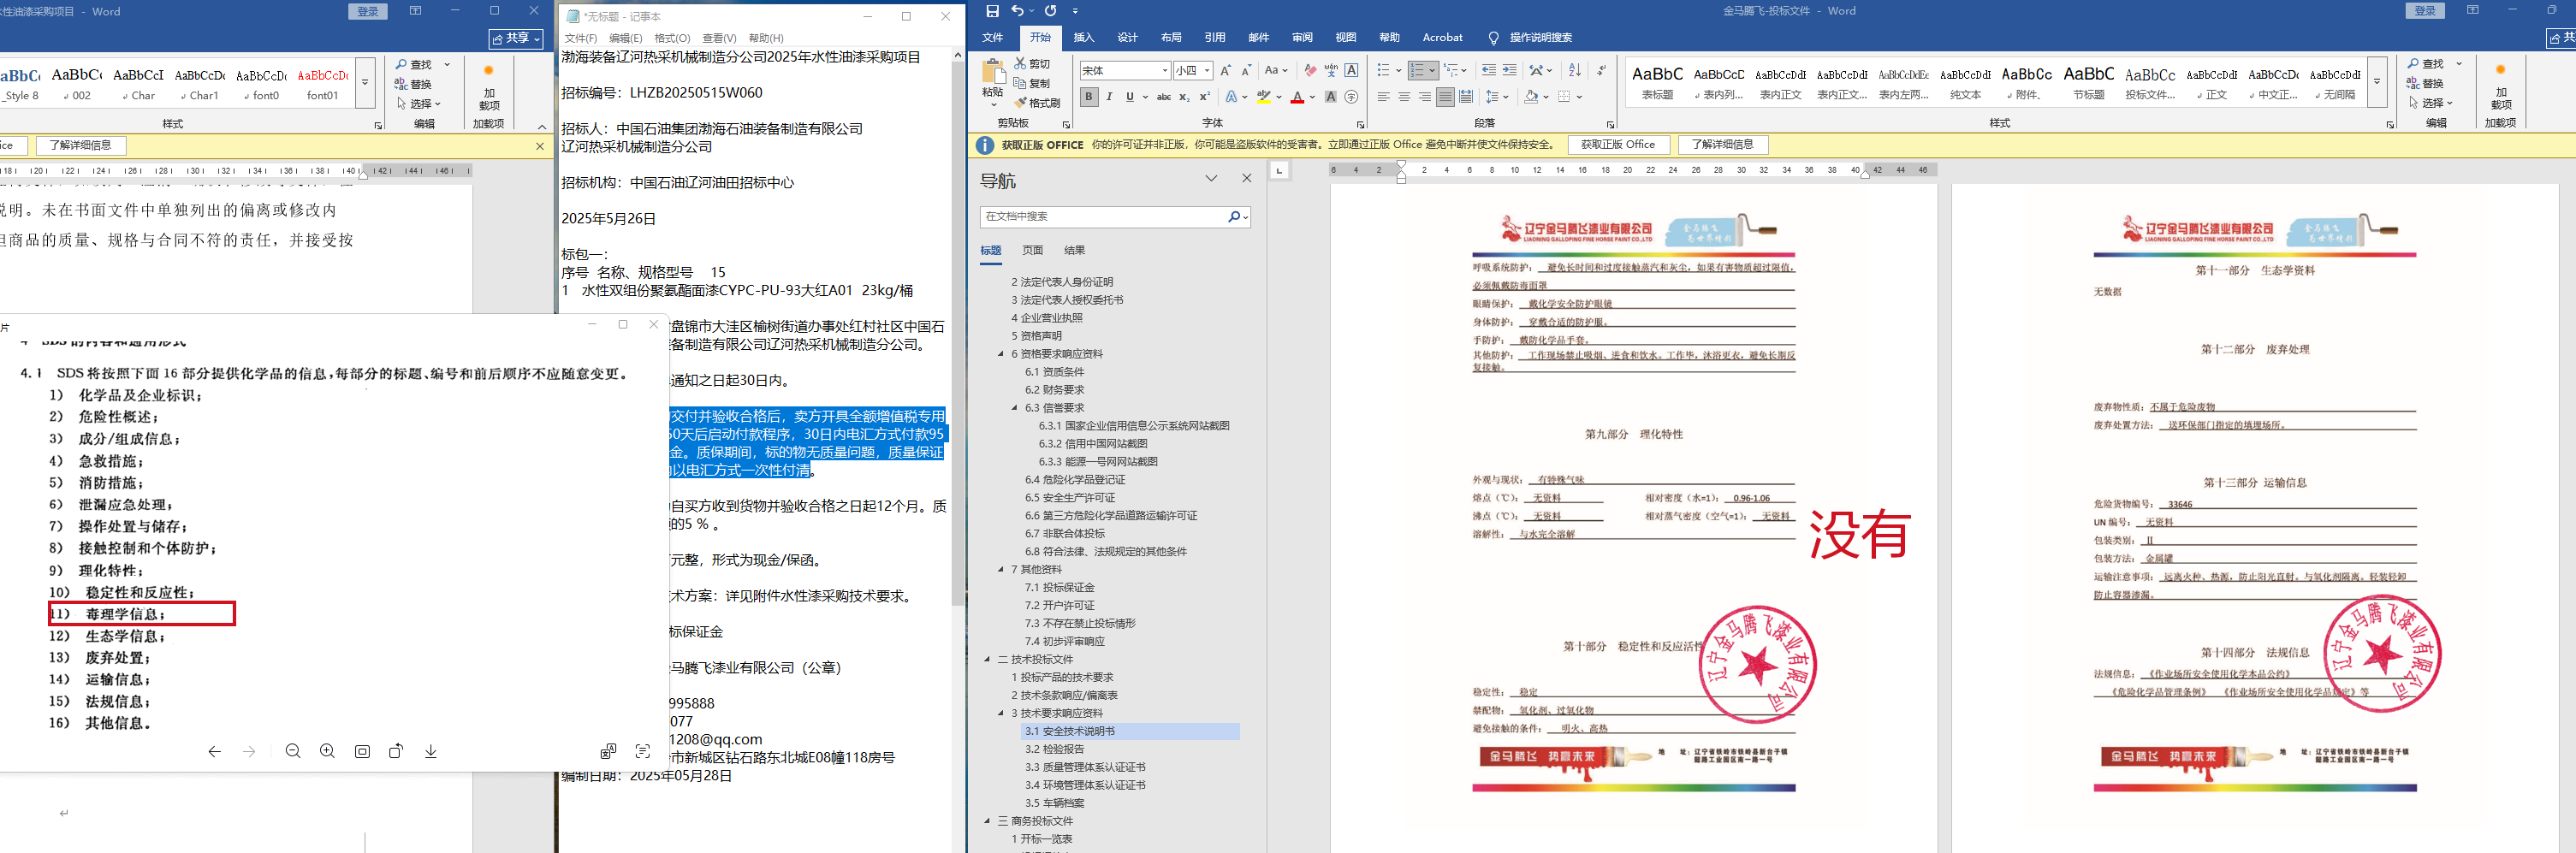Apply superscript formatting (x²)
2576x853 pixels.
pos(1204,97)
